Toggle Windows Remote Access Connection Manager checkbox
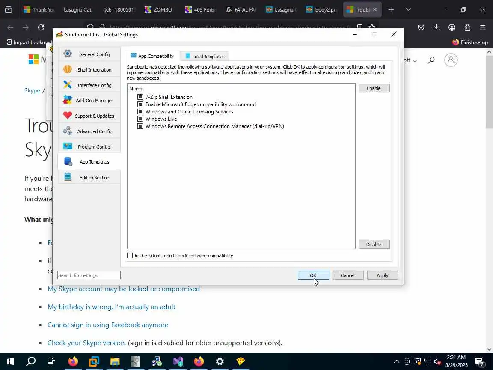This screenshot has width=493, height=370. point(140,126)
